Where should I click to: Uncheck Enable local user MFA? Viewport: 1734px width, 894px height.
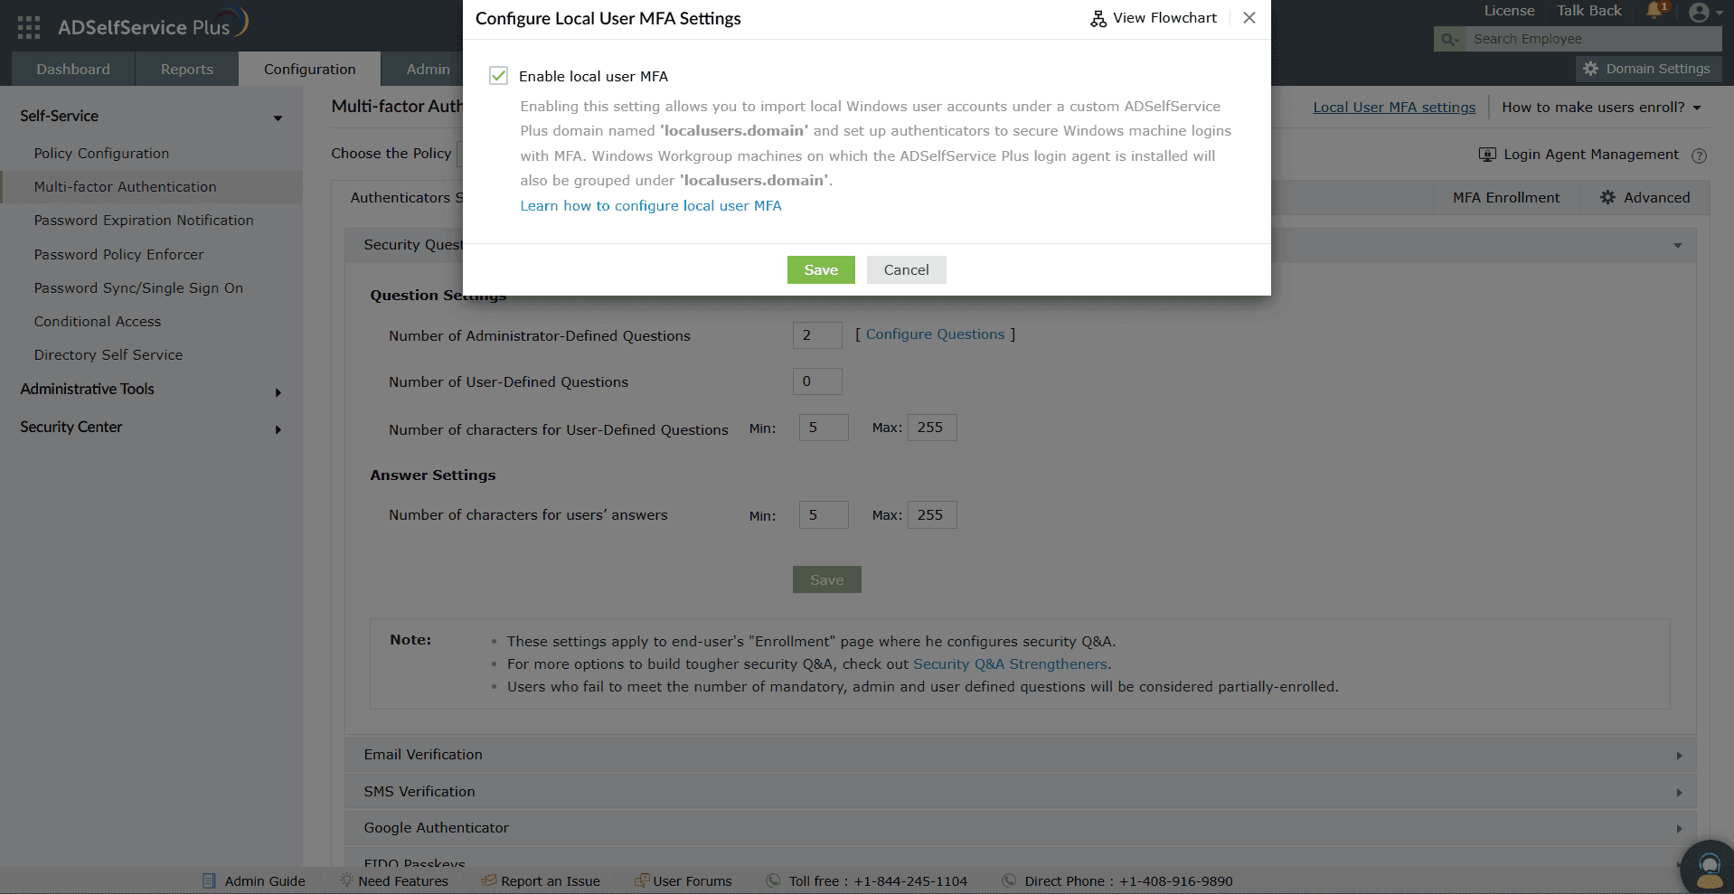pos(498,76)
